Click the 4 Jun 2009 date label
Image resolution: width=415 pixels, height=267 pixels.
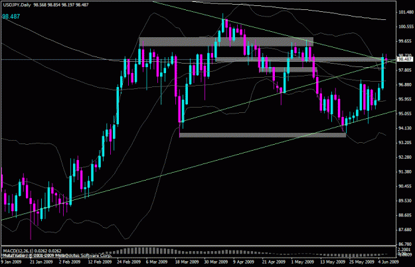click(x=388, y=262)
